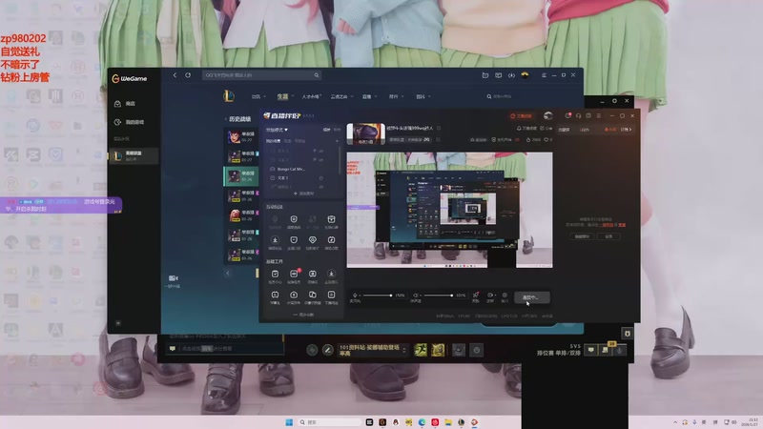Toggle the speaker mute icon

tap(416, 296)
